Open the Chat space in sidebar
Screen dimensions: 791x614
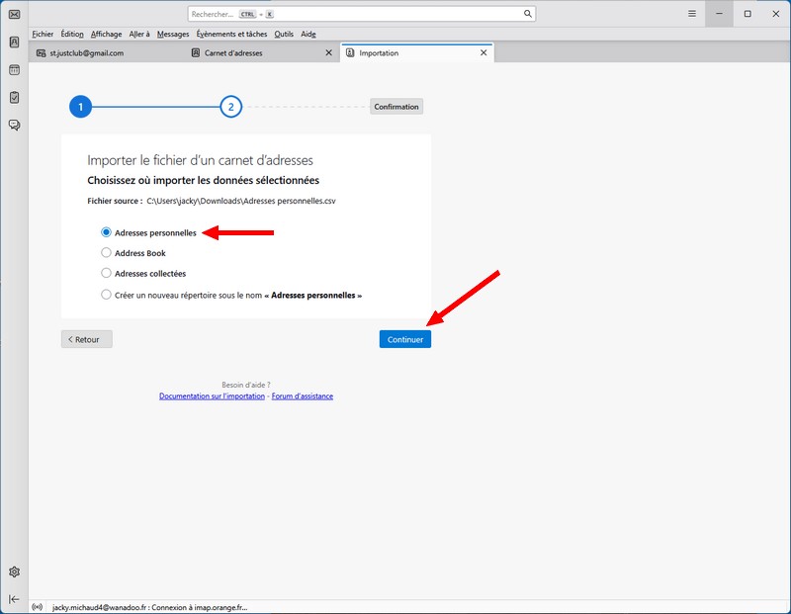pyautogui.click(x=14, y=125)
